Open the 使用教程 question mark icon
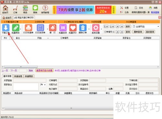 coord(45,9)
